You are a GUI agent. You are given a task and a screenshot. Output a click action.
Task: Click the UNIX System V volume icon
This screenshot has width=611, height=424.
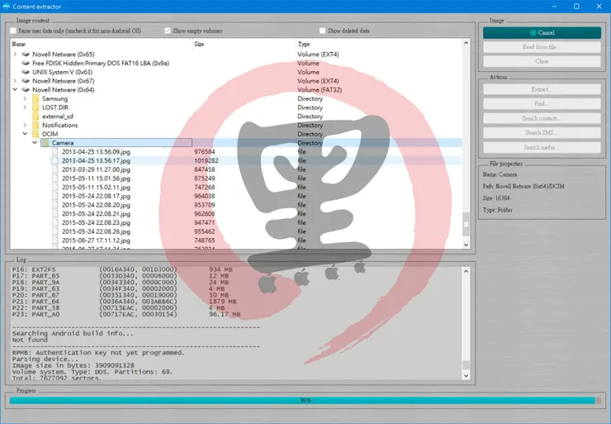26,72
